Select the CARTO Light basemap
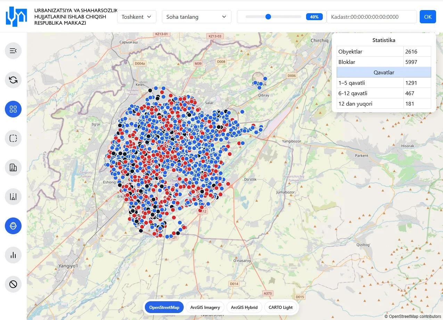Image resolution: width=443 pixels, height=320 pixels. (281, 307)
